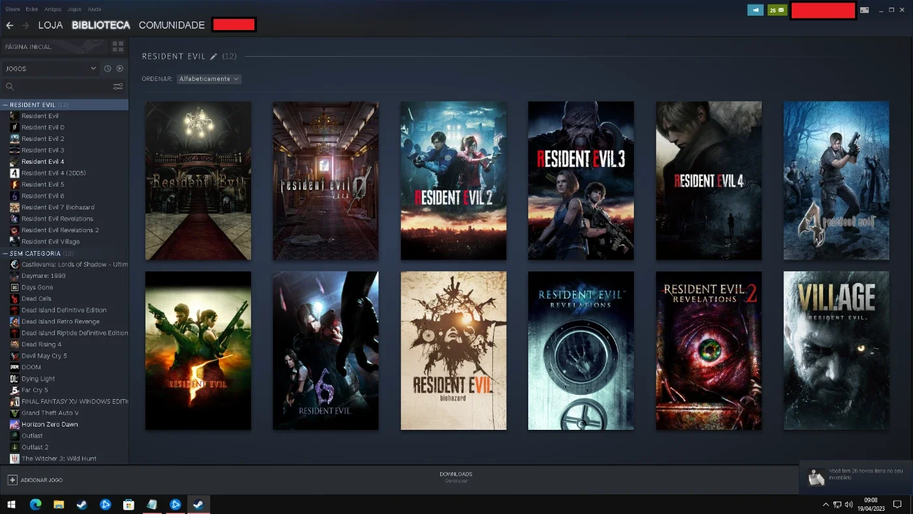Open Resident Evil 3 cover art

[x=581, y=181]
